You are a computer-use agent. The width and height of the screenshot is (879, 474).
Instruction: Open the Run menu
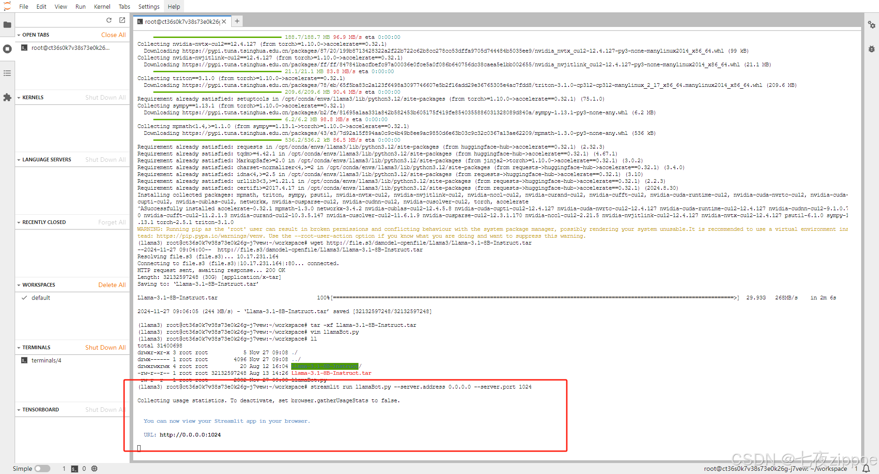(81, 6)
